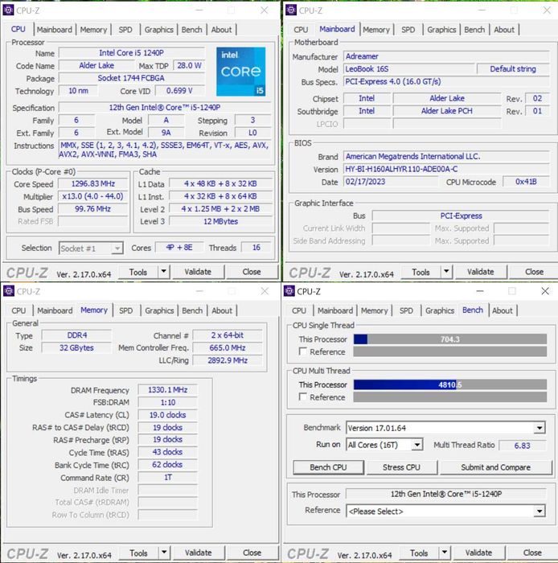Click the Core Speed value 1296.83 MHz

click(x=93, y=184)
